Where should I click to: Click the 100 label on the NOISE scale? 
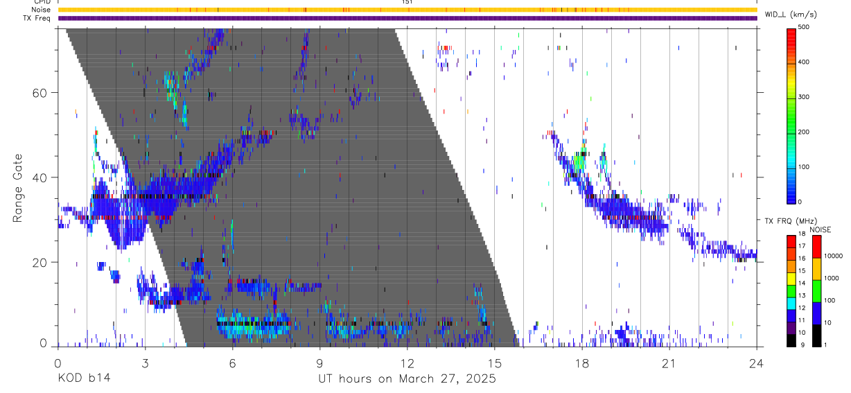830,301
